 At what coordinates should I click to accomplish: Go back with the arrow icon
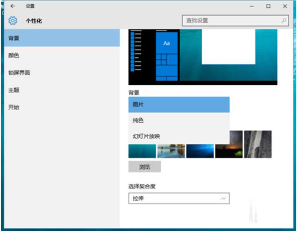pos(13,6)
